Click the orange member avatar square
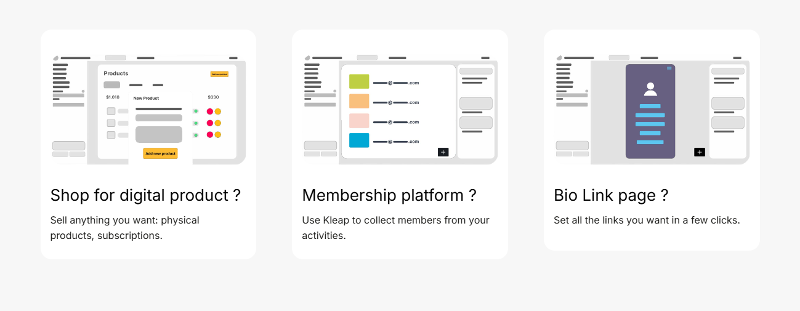This screenshot has height=311, width=800. (x=359, y=101)
